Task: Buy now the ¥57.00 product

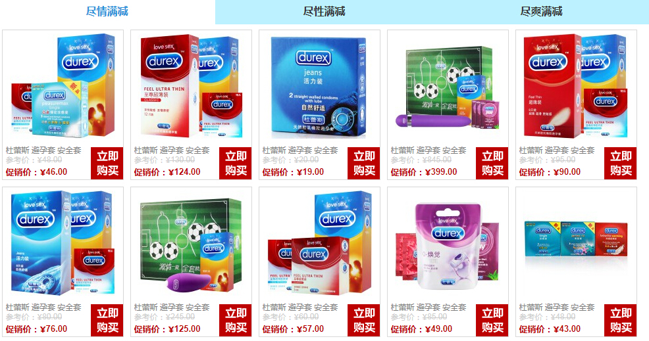Action: tap(364, 321)
